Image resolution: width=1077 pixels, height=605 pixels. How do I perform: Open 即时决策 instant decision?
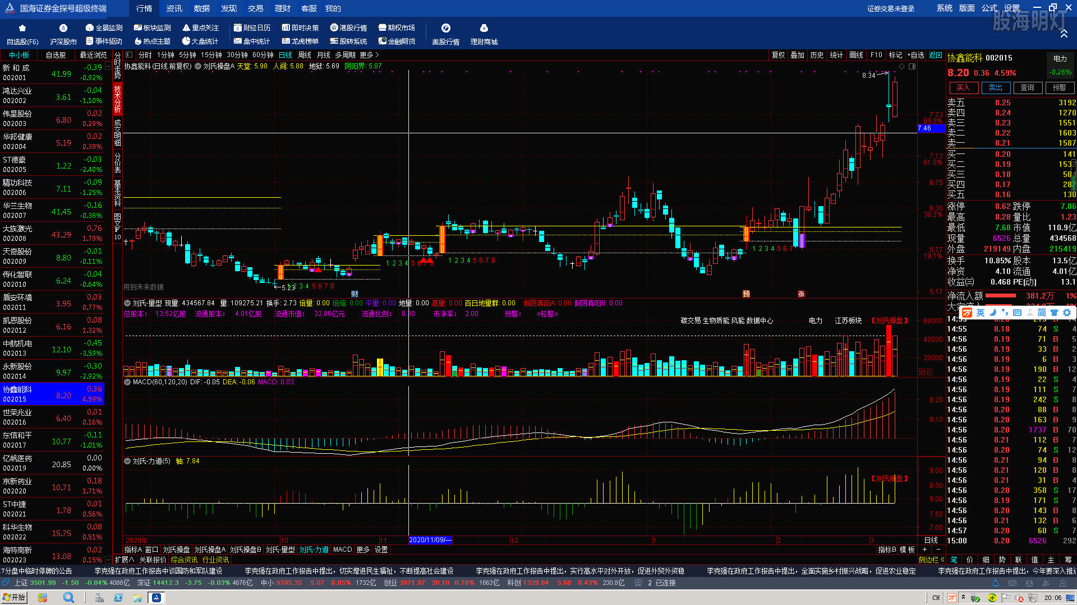click(301, 27)
